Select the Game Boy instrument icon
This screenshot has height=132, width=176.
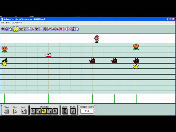(25, 29)
